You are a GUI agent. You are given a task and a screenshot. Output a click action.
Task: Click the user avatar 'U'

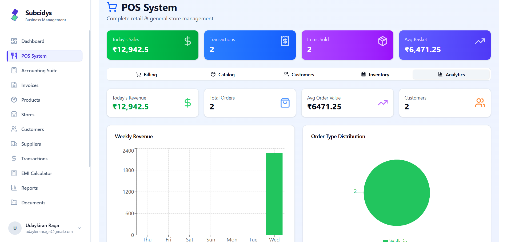tap(15, 228)
